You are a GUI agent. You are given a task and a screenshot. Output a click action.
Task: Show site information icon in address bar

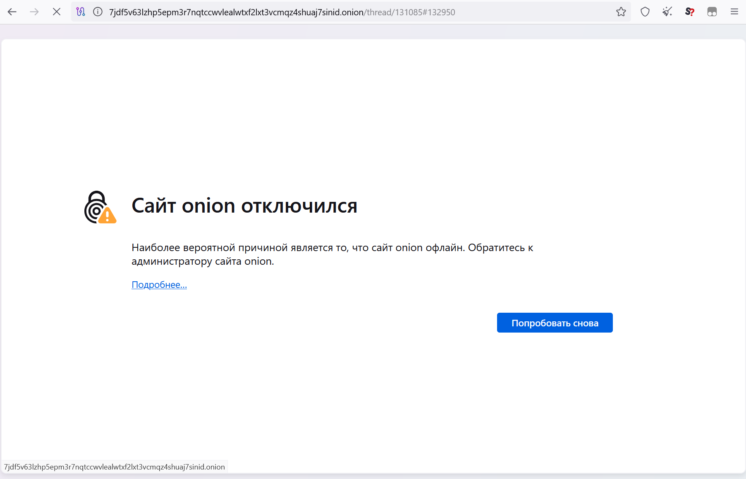click(x=98, y=12)
